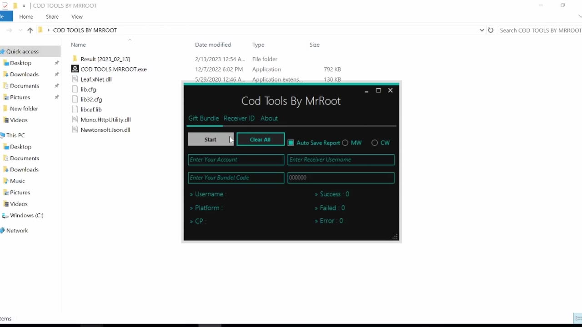Click the Clear All button
This screenshot has width=582, height=327.
point(261,139)
